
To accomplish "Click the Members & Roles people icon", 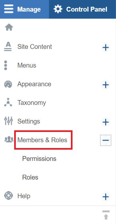I will click(x=9, y=140).
